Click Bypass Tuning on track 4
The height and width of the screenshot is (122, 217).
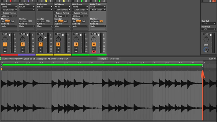pyautogui.click(x=62, y=13)
